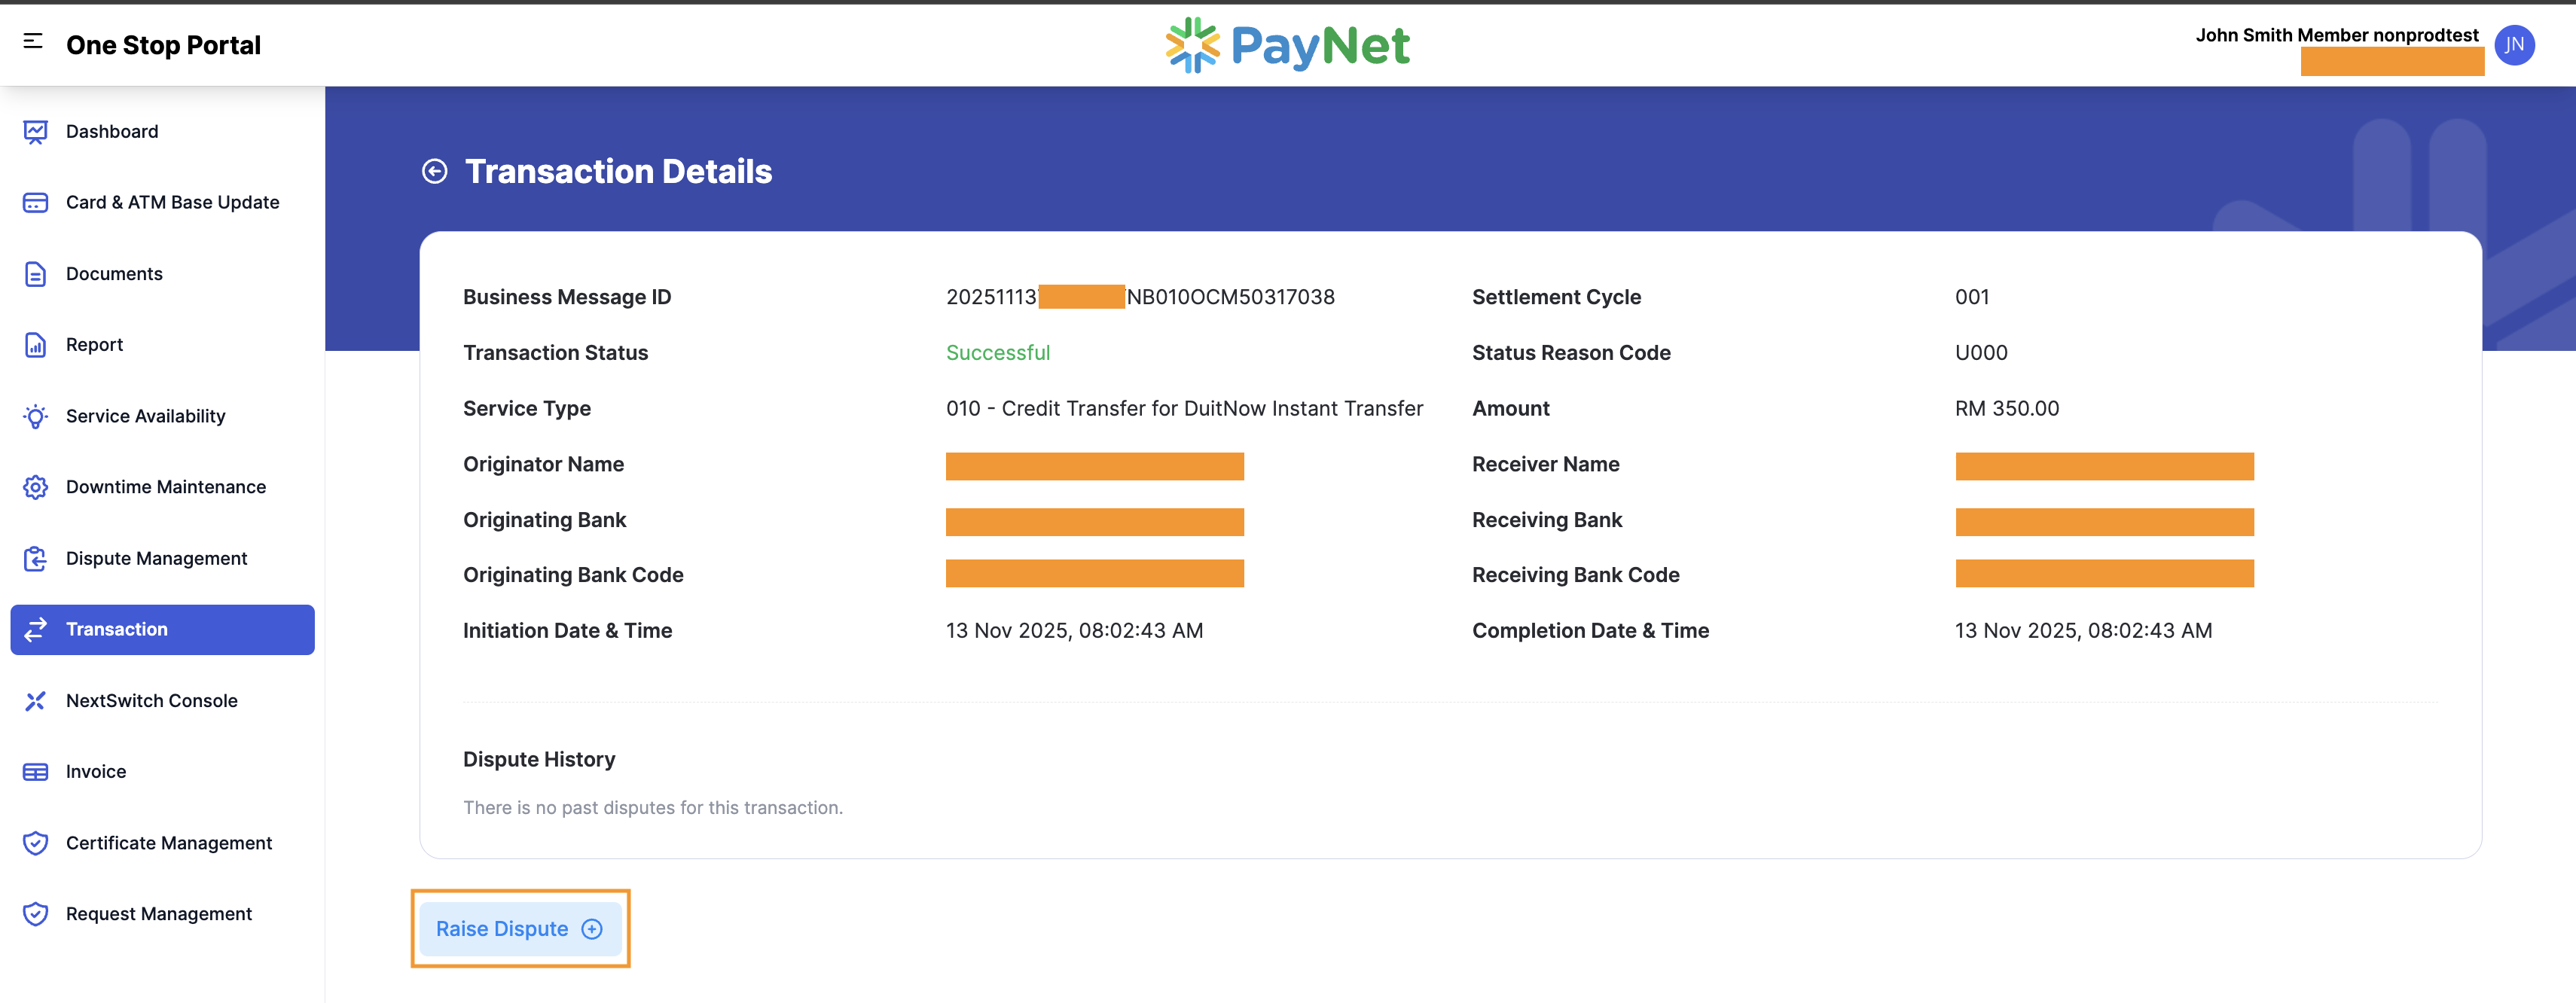Click the Certificate Management shield icon
Screen dimensions: 2576x1003
coord(35,843)
